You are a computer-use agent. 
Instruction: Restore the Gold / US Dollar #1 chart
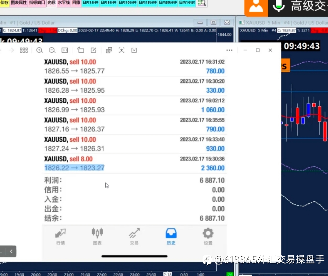point(213,23)
